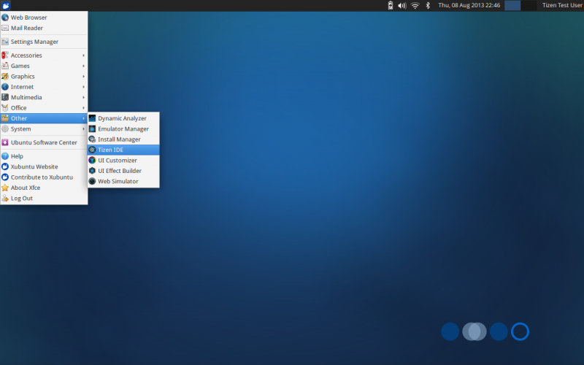
Task: Click the Mail Reader envelope icon
Action: click(5, 28)
